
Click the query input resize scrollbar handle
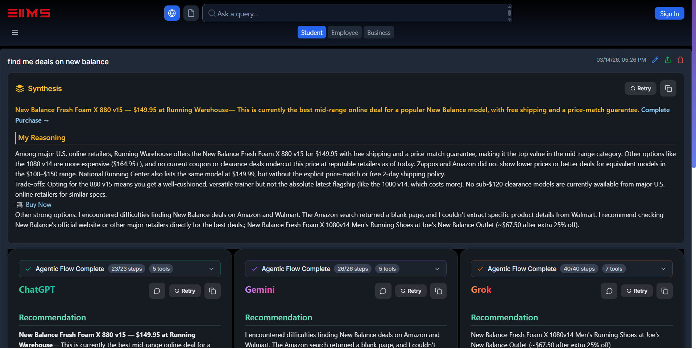pos(509,13)
